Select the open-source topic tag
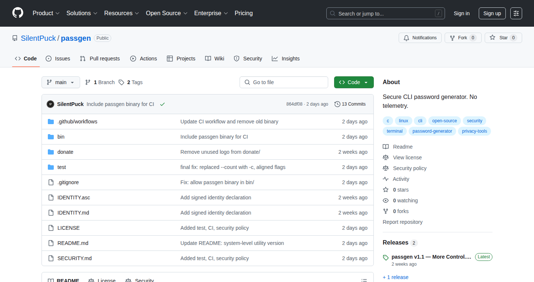This screenshot has width=534, height=282. coord(445,121)
